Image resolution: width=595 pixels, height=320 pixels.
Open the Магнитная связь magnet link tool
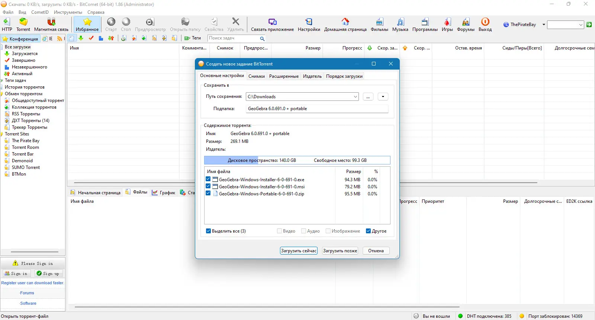(51, 25)
